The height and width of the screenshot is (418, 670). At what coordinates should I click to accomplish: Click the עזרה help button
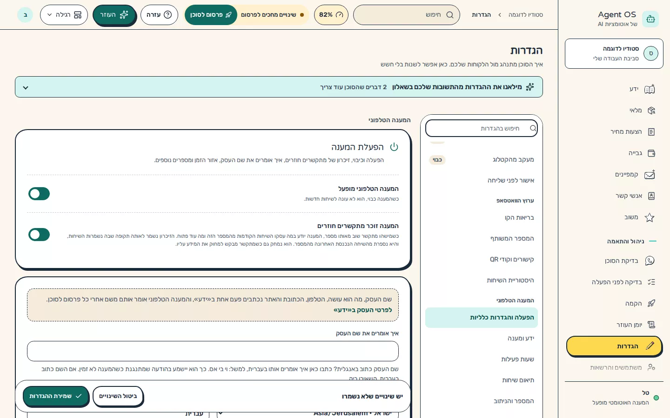coord(159,15)
